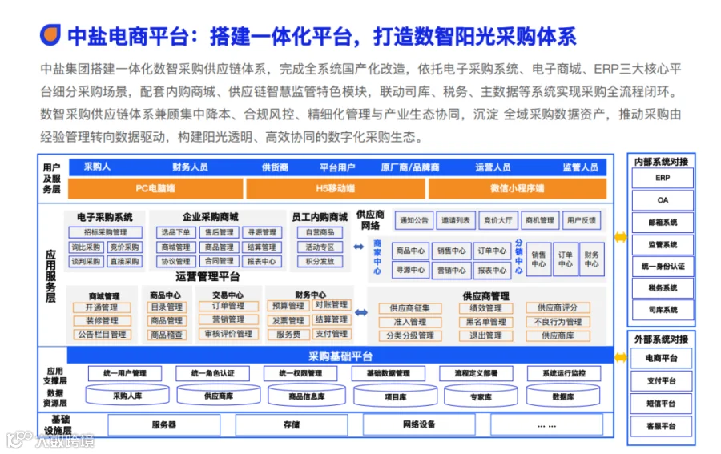Click the 商品稽查 box

click(167, 335)
